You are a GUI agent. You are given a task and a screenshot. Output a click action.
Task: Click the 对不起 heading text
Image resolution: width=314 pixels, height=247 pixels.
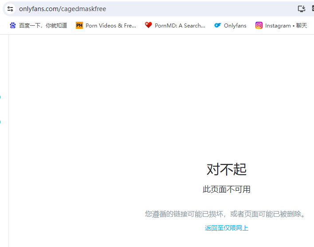(x=227, y=169)
